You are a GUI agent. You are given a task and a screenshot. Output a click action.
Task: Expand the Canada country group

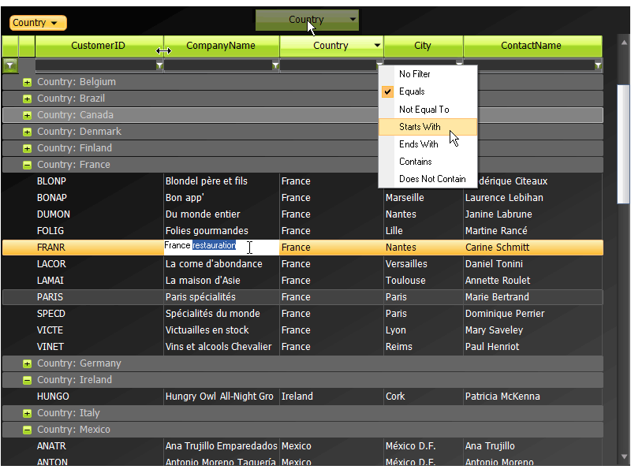27,115
